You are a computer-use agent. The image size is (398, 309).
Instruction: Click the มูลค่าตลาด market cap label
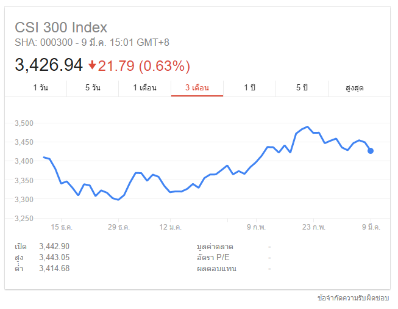pyautogui.click(x=215, y=246)
